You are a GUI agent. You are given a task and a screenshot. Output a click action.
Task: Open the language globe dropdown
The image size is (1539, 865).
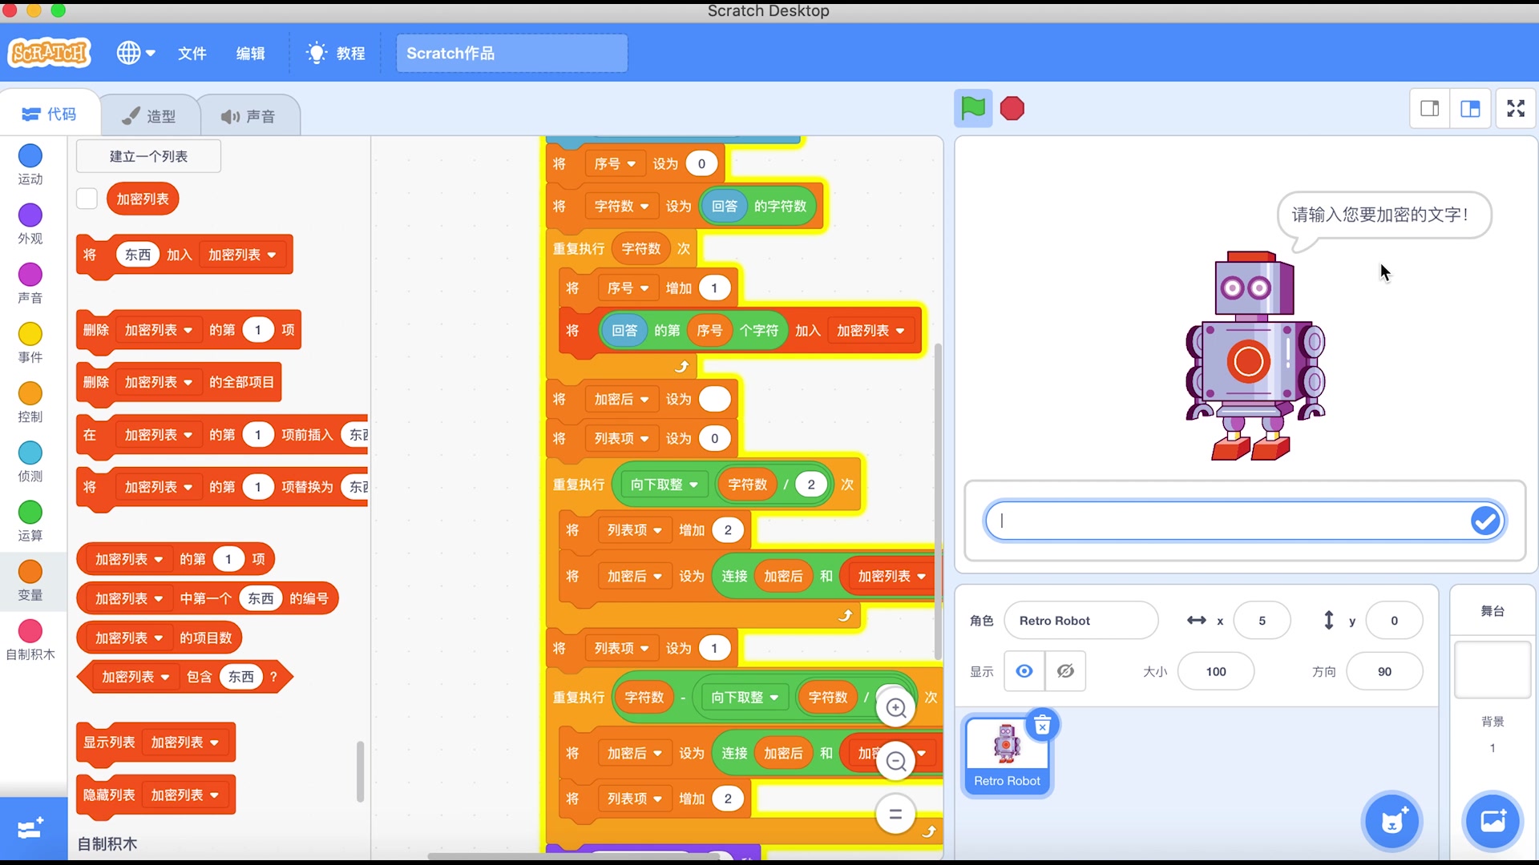pos(135,53)
